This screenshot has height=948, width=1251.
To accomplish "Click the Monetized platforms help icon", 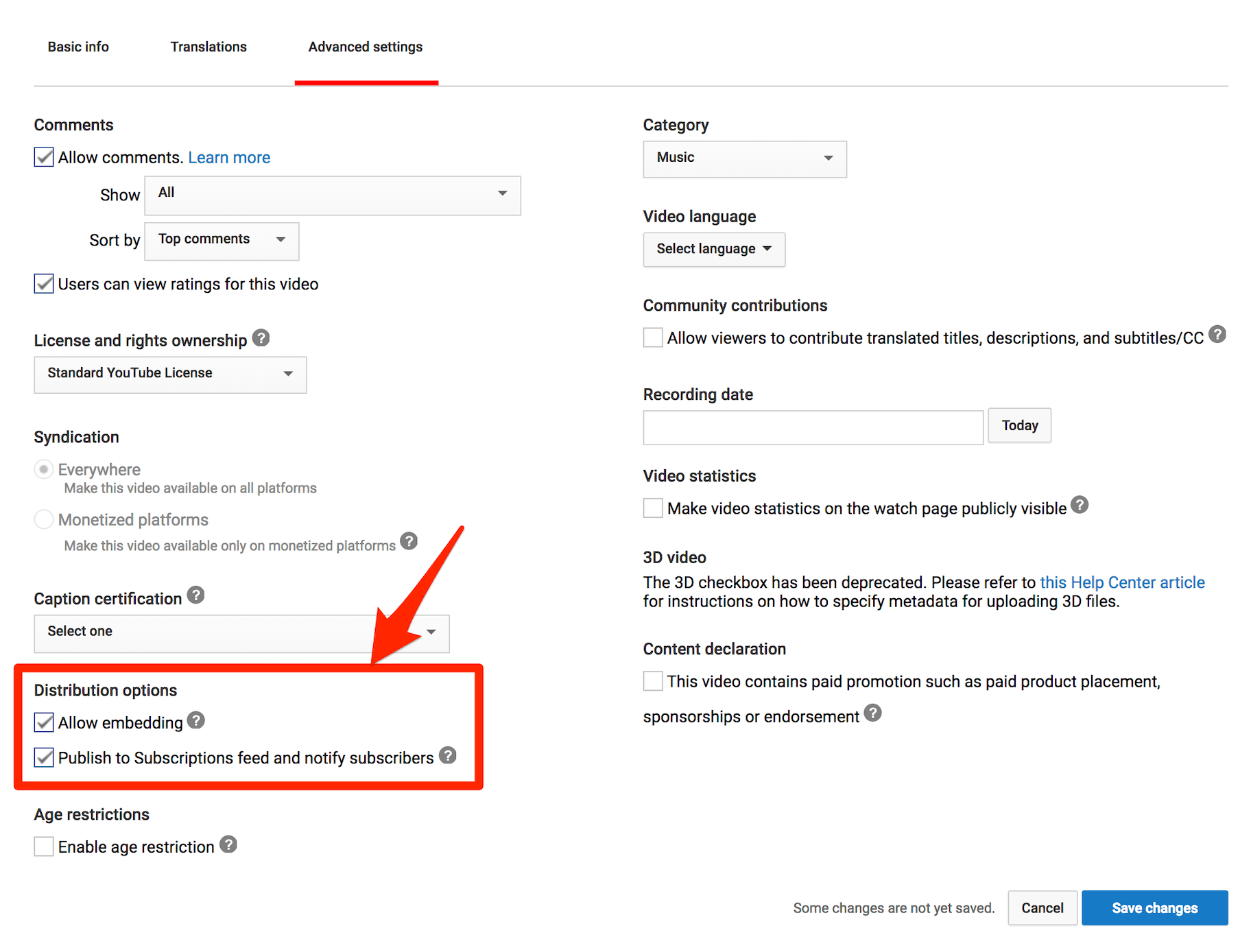I will tap(408, 541).
